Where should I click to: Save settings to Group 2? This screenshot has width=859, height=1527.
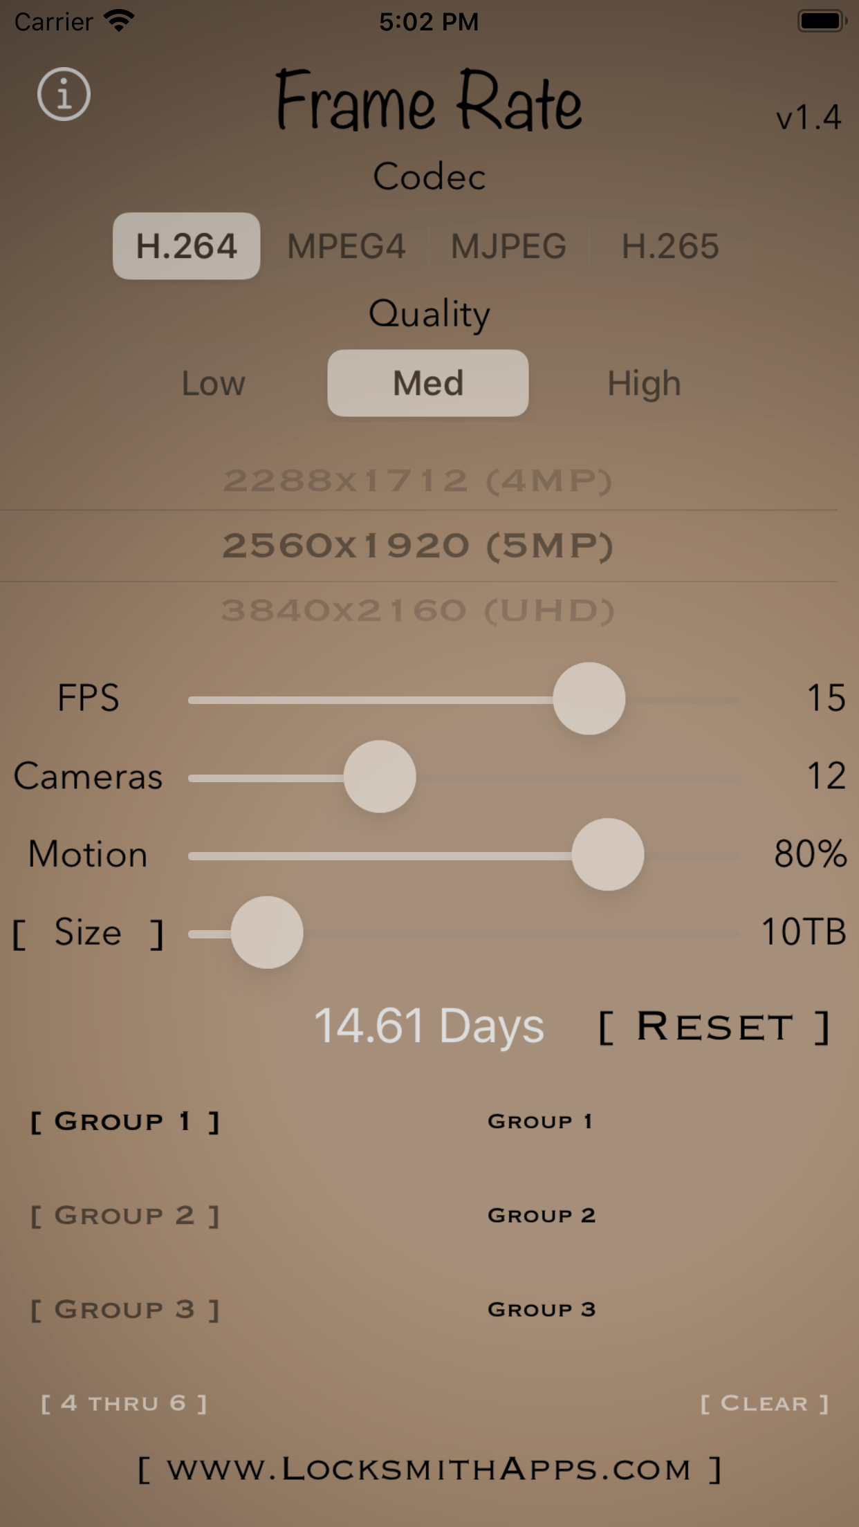pos(125,1215)
